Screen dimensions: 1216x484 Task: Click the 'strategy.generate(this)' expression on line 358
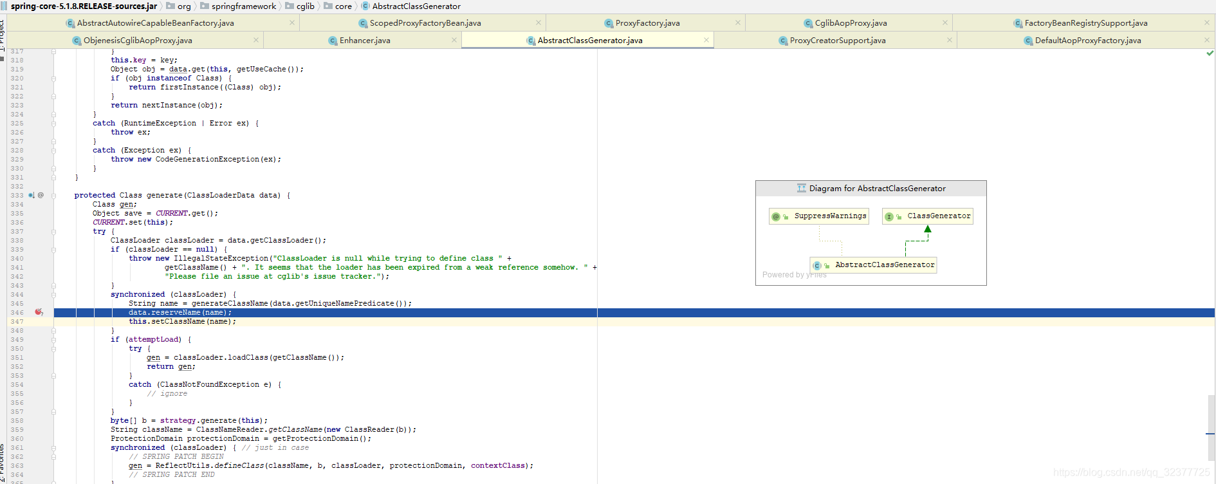[x=212, y=421]
